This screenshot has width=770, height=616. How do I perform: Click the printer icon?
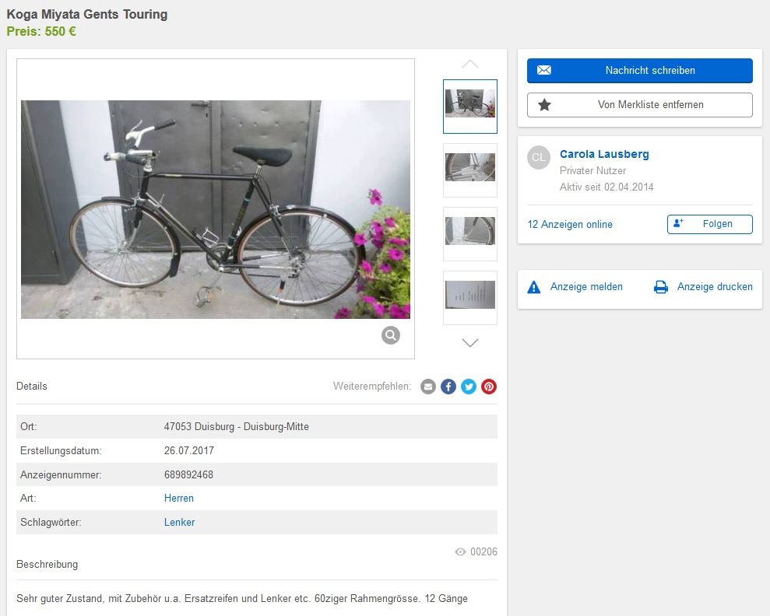[661, 287]
